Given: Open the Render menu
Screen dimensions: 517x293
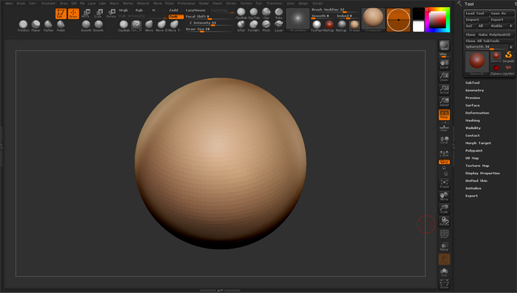Looking at the screenshot, I should [x=204, y=3].
